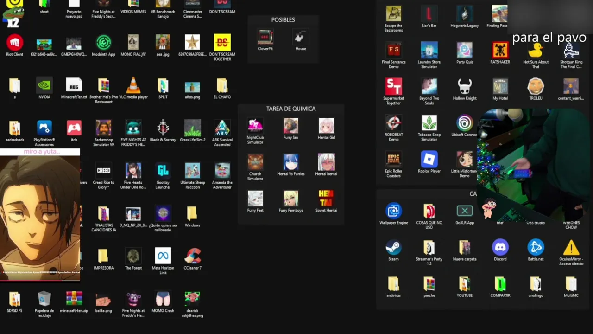This screenshot has height=334, width=593.
Task: Open OculusMirror Acceso directo icon
Action: click(x=571, y=247)
